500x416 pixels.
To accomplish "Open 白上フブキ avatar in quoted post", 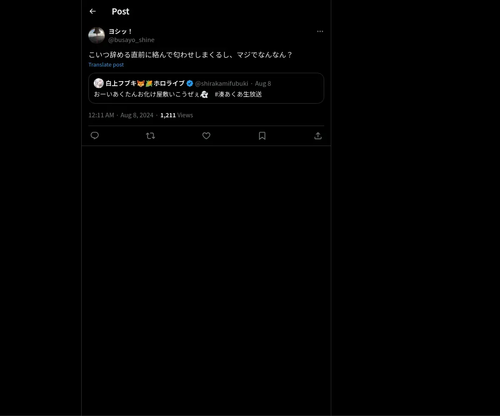I will 99,83.
